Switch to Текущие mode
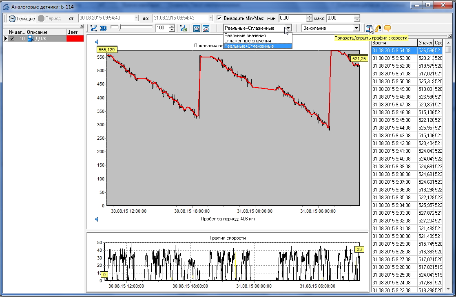This screenshot has height=297, width=456. pyautogui.click(x=22, y=18)
